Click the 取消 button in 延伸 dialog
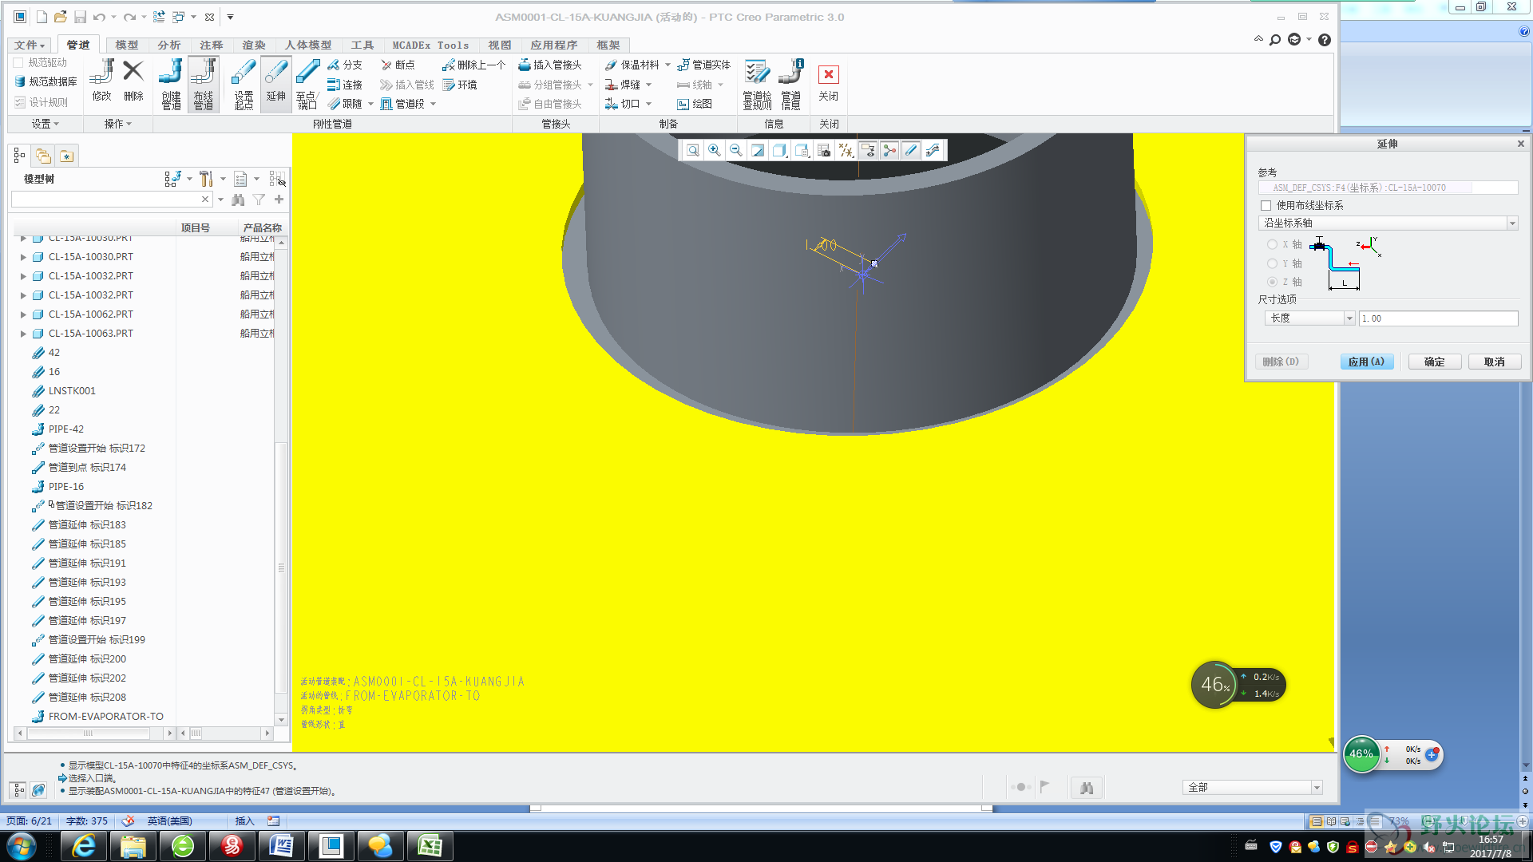Image resolution: width=1533 pixels, height=862 pixels. point(1495,362)
